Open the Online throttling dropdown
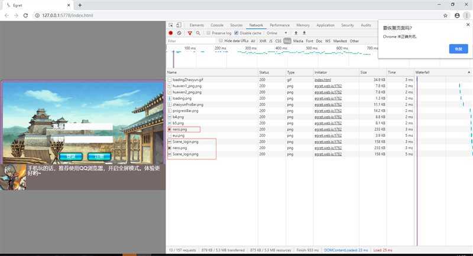The image size is (473, 256). tap(277, 33)
